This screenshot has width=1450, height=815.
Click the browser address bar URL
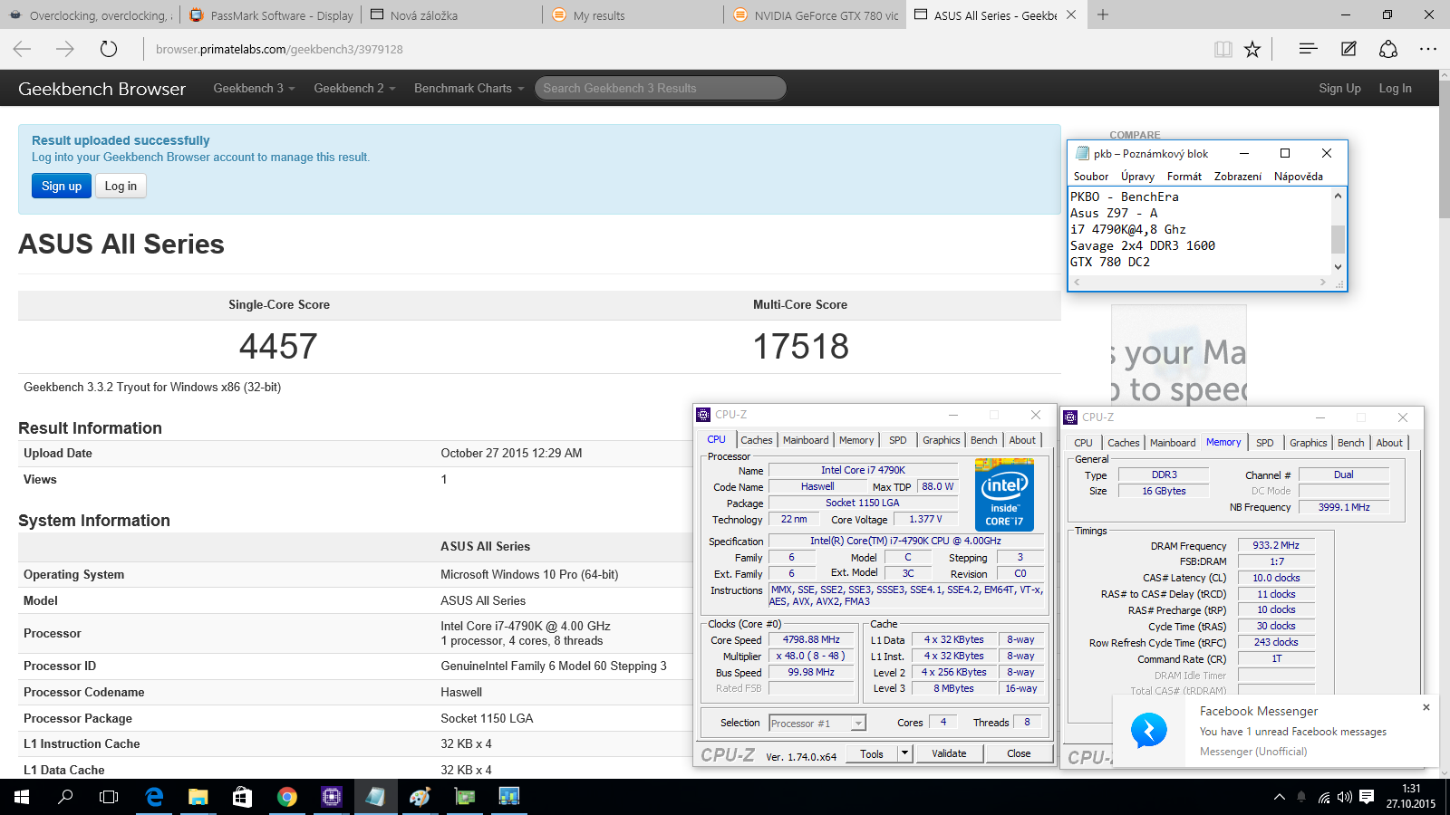pos(279,49)
